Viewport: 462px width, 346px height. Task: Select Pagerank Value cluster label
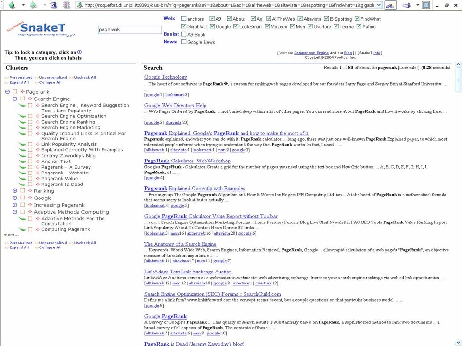click(60, 179)
